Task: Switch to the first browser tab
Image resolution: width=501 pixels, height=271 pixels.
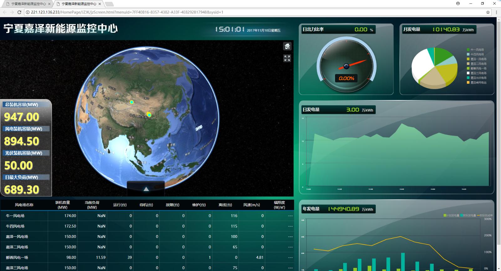Action: click(26, 4)
